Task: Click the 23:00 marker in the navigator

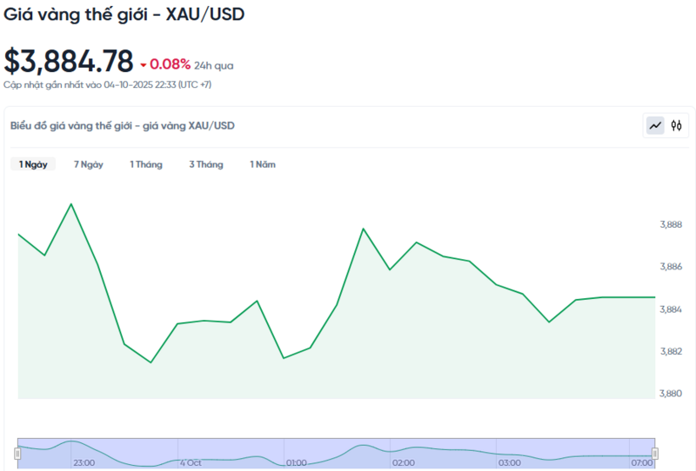Action: point(84,463)
